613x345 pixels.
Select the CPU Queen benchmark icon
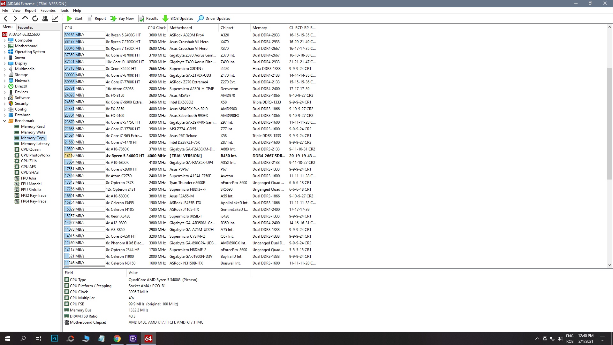pos(17,149)
